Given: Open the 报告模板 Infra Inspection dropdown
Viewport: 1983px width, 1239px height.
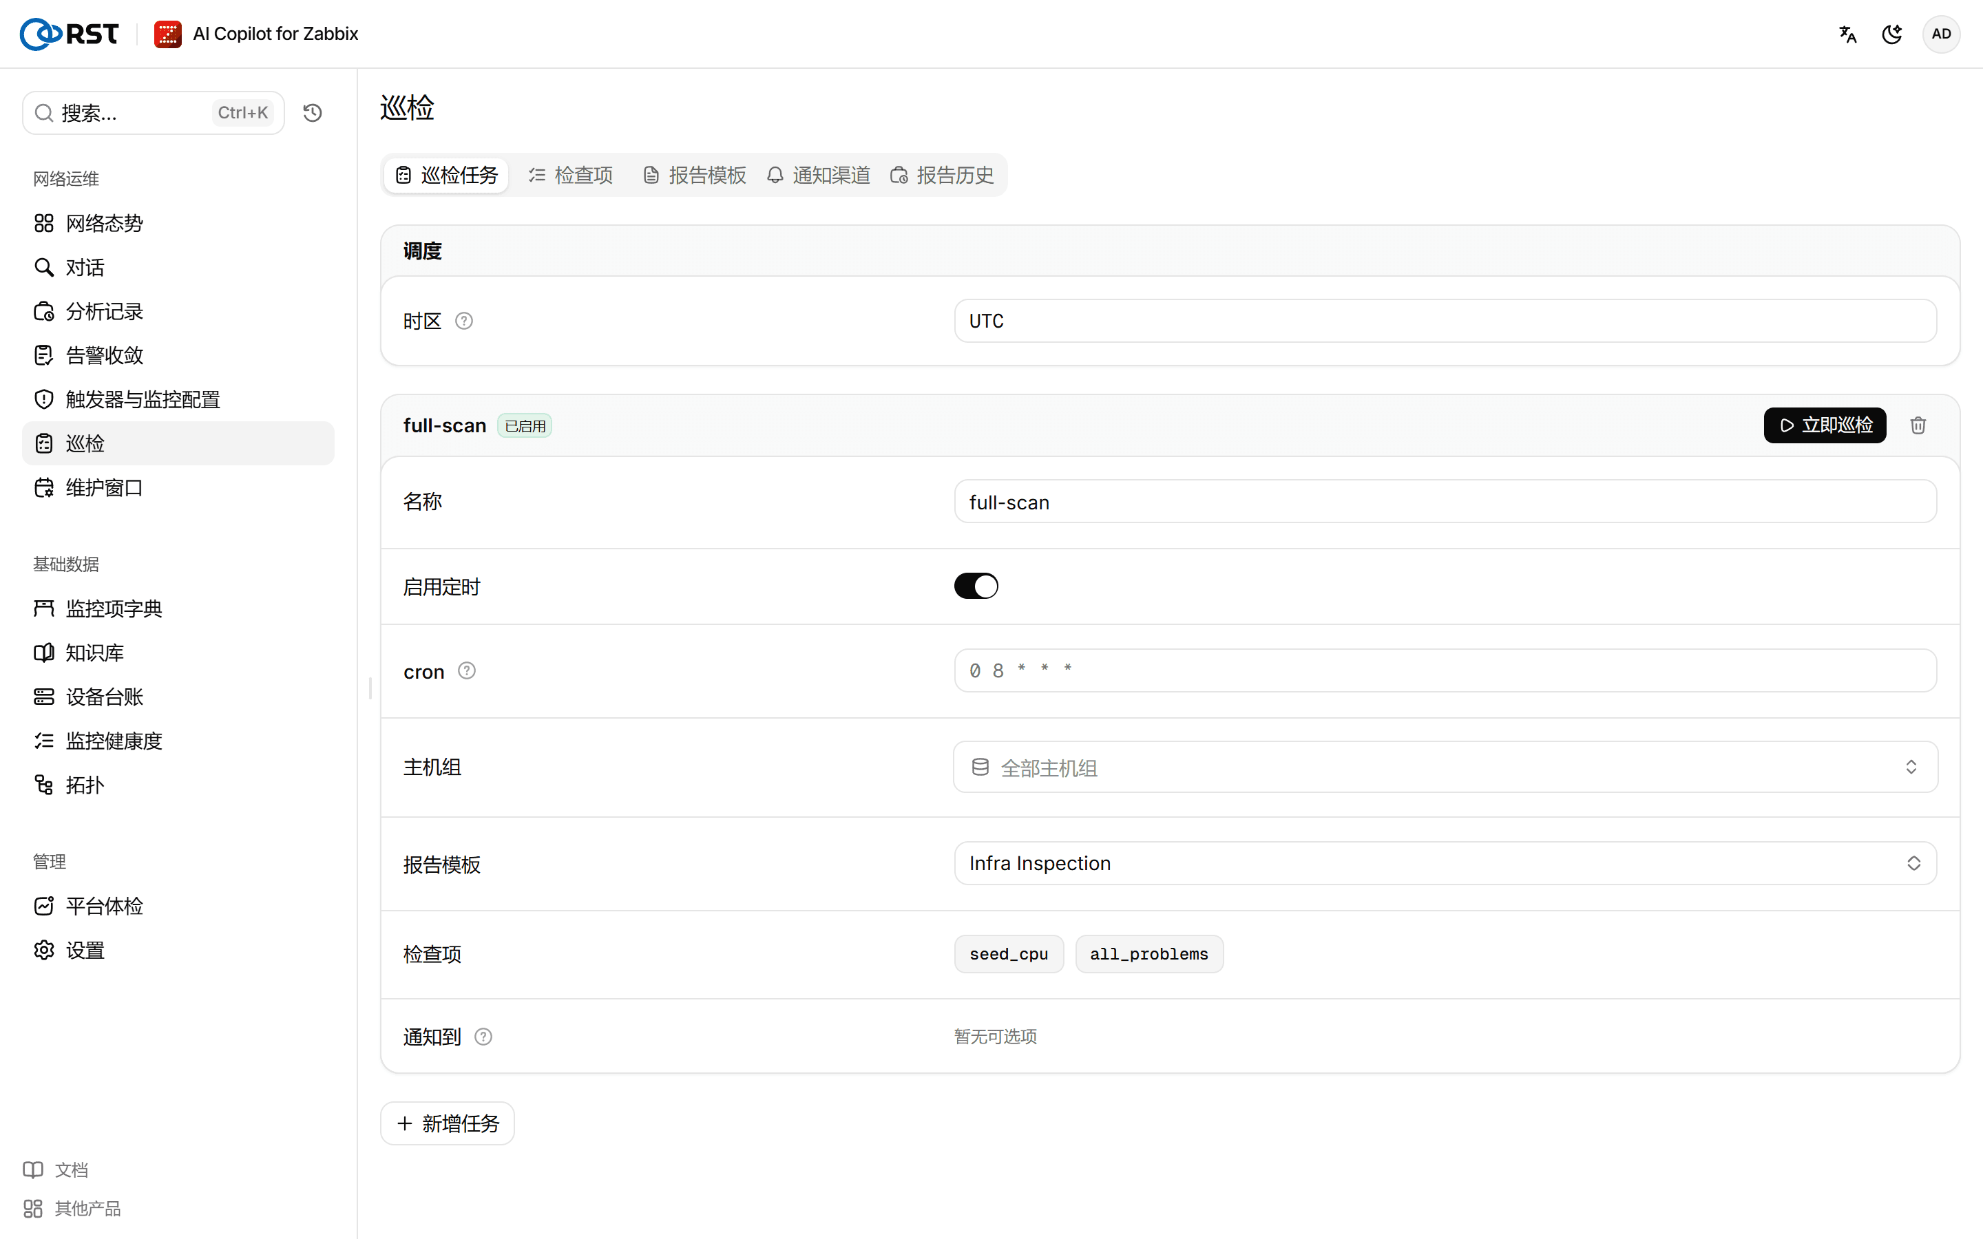Looking at the screenshot, I should point(1445,863).
